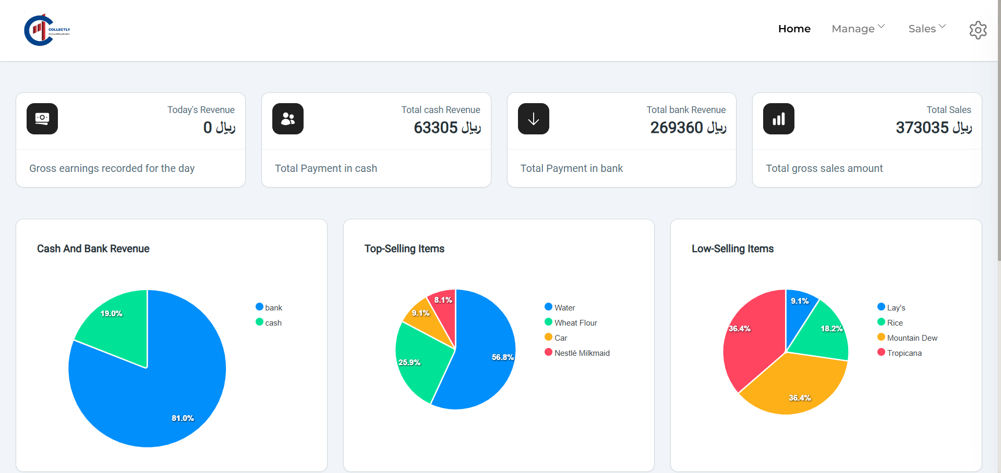
Task: Click the Total bank Revenue down-arrow icon
Action: click(x=534, y=119)
